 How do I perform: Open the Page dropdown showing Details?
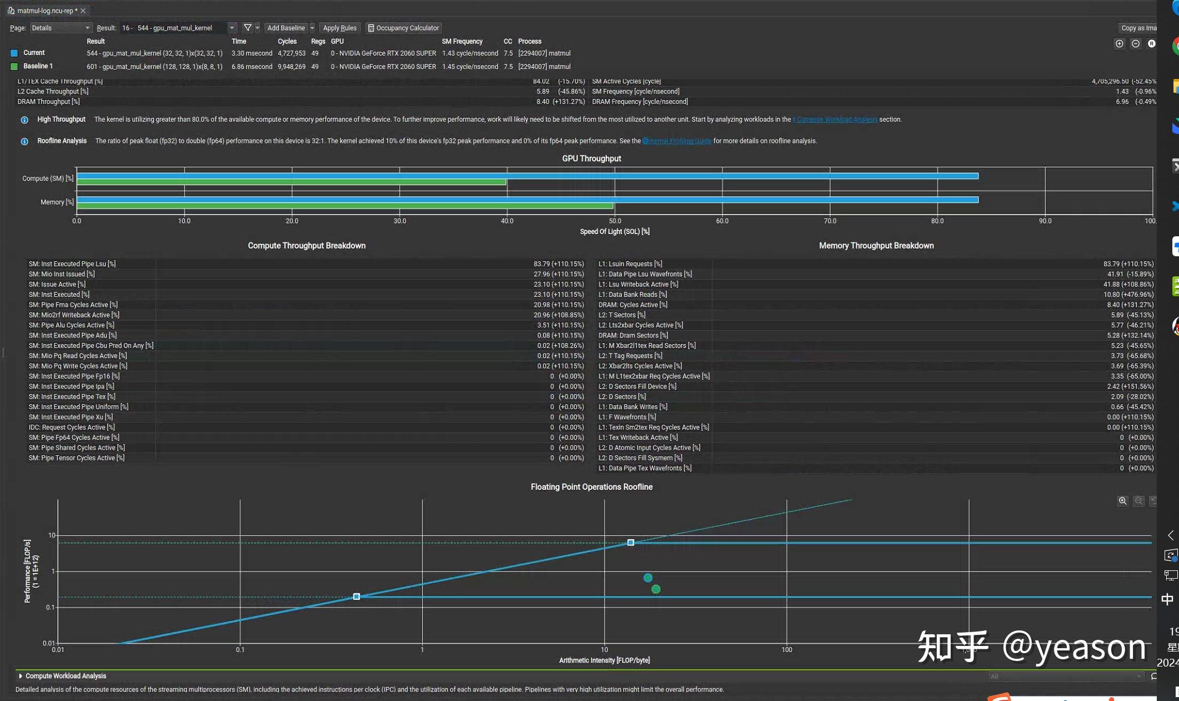pos(61,28)
